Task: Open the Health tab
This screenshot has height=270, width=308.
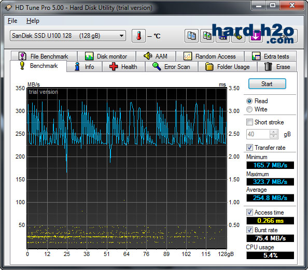Action: tap(123, 67)
